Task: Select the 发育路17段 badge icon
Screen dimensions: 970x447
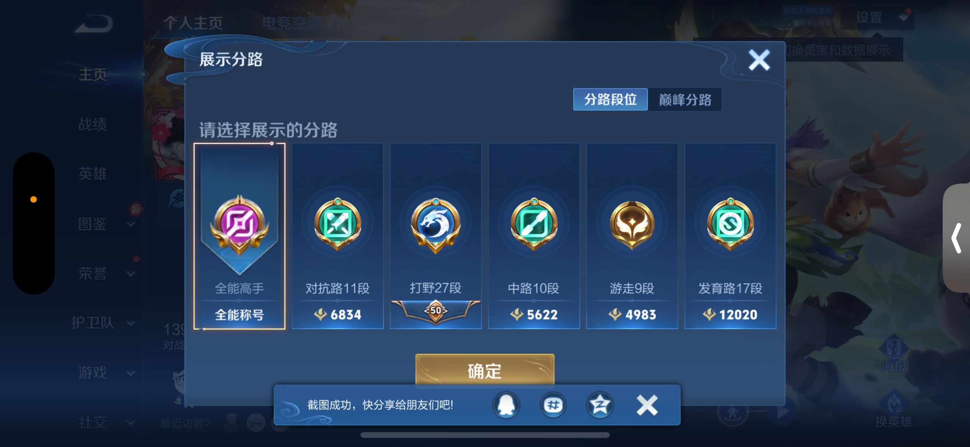Action: coord(730,224)
